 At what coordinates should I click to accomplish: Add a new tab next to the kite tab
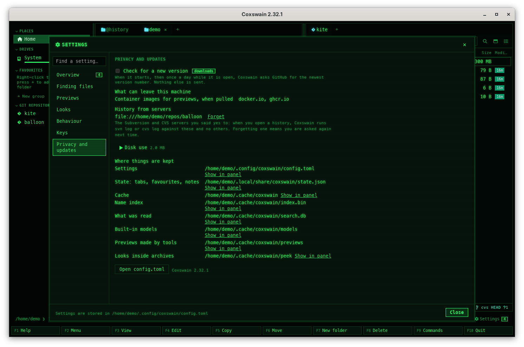click(x=337, y=29)
